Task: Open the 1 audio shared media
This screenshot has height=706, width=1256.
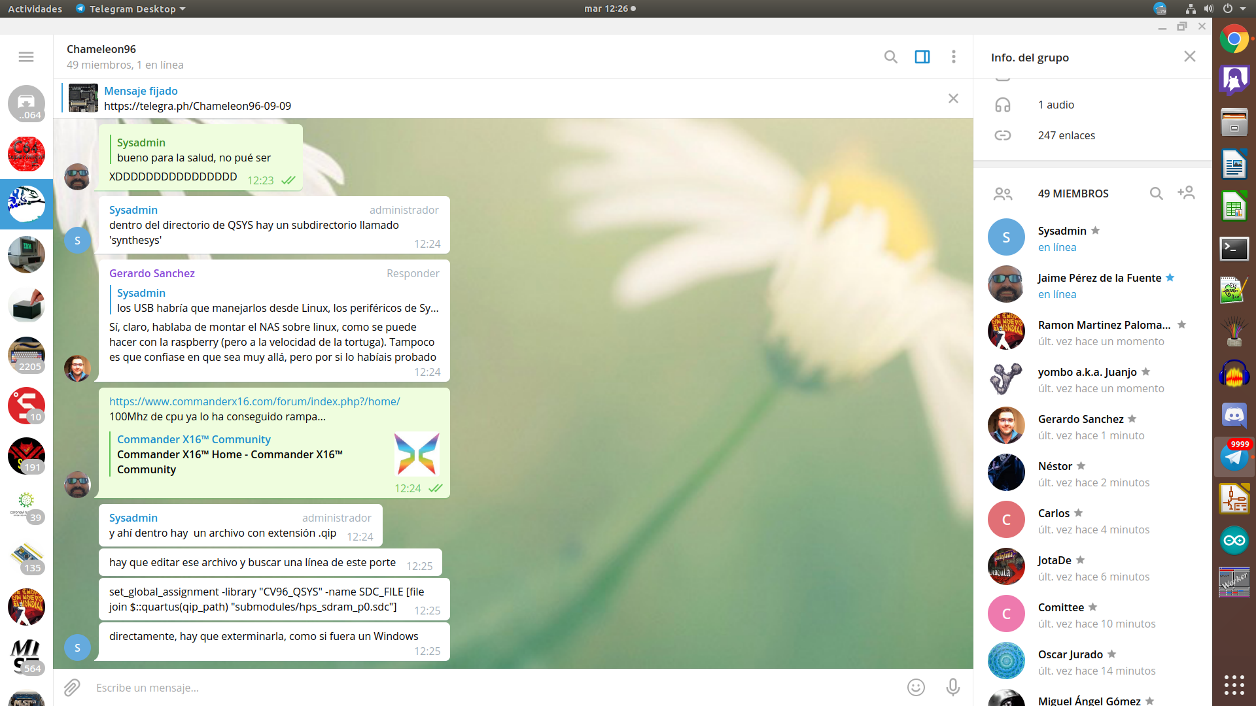Action: [1055, 105]
